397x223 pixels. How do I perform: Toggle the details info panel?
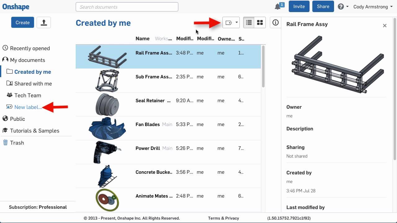[x=275, y=23]
